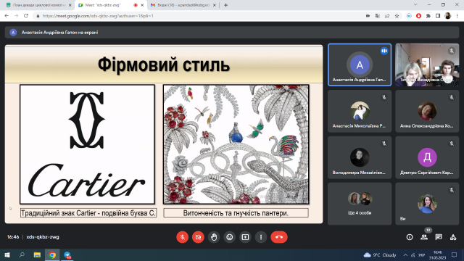Open the meeting details info icon
Image resolution: width=464 pixels, height=261 pixels.
pos(410,237)
